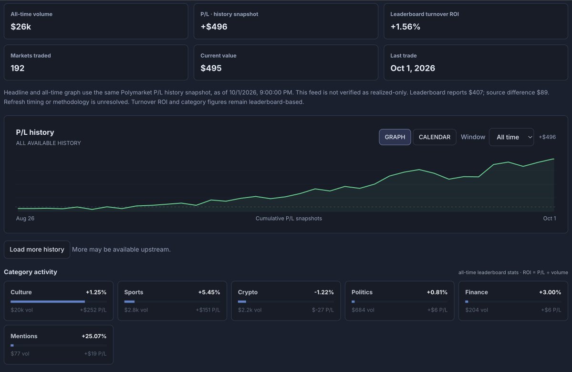Click Load more history button

pos(37,250)
